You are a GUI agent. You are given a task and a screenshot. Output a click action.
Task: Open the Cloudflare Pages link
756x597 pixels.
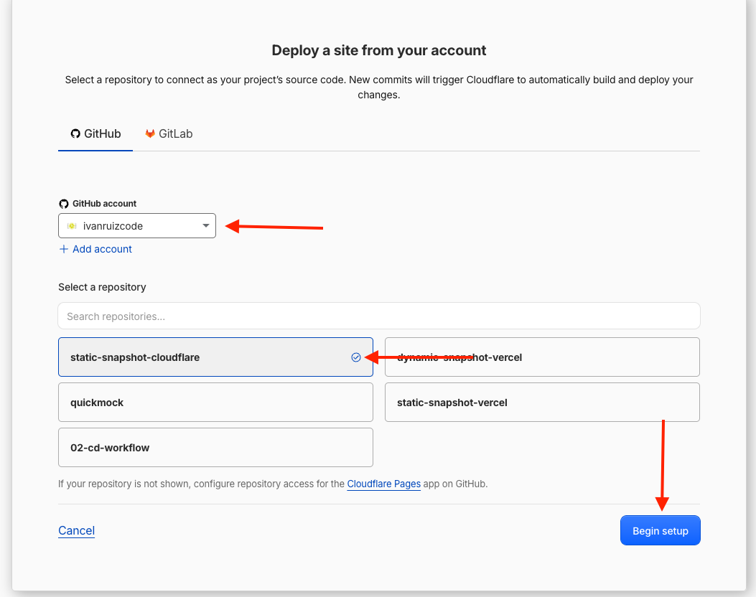[x=384, y=484]
